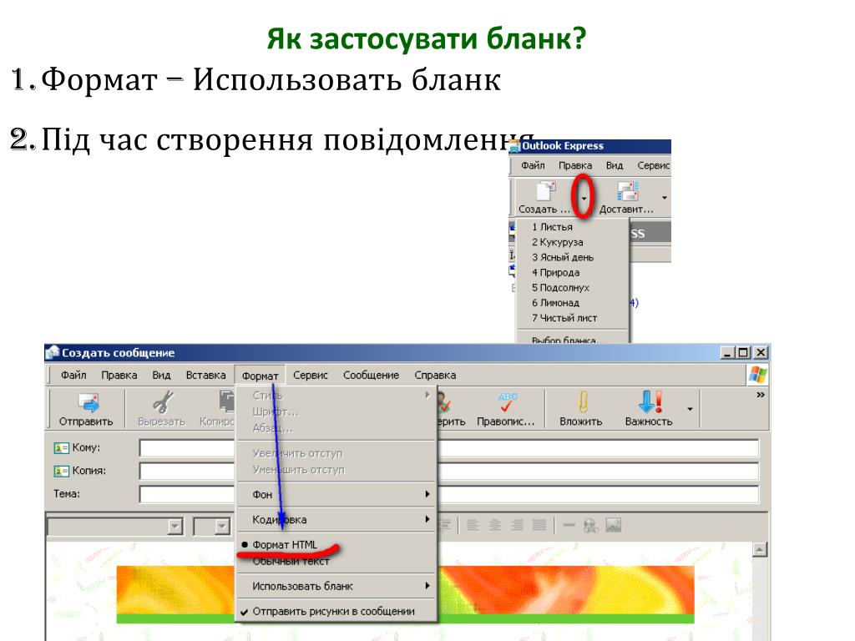The image size is (855, 641).
Task: Click the align left formatting icon
Action: [x=473, y=525]
